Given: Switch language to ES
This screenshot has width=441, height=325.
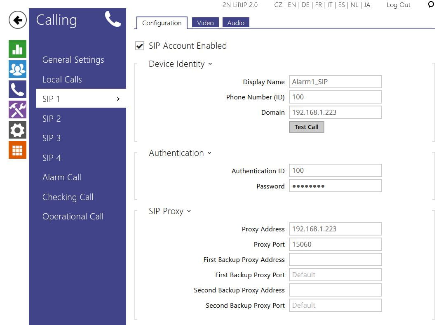Looking at the screenshot, I should tap(341, 5).
